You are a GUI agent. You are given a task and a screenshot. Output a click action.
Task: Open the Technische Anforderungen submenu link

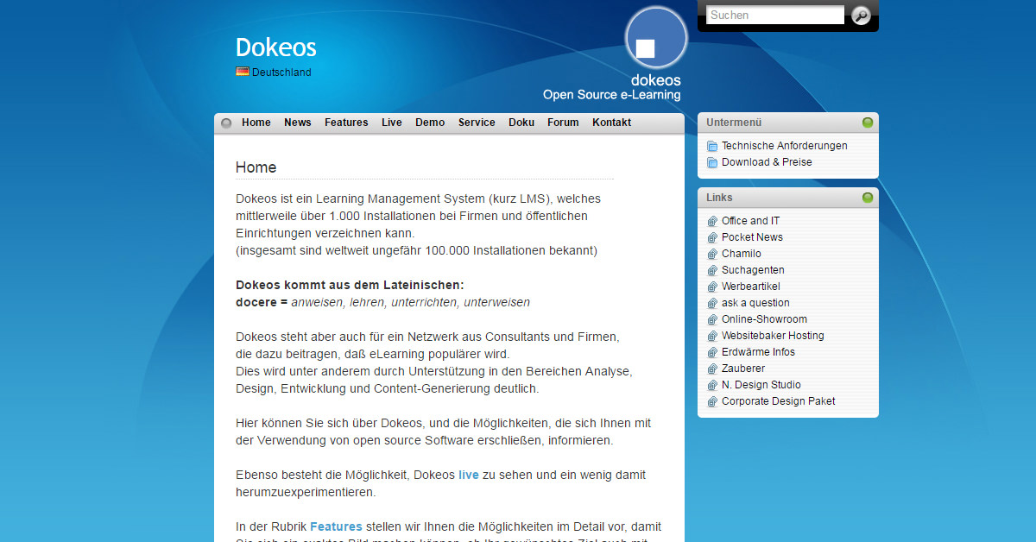785,146
